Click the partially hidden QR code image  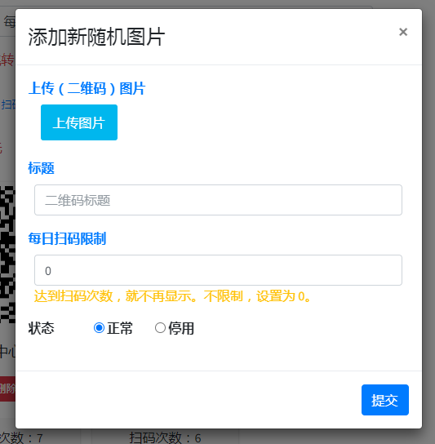7,255
